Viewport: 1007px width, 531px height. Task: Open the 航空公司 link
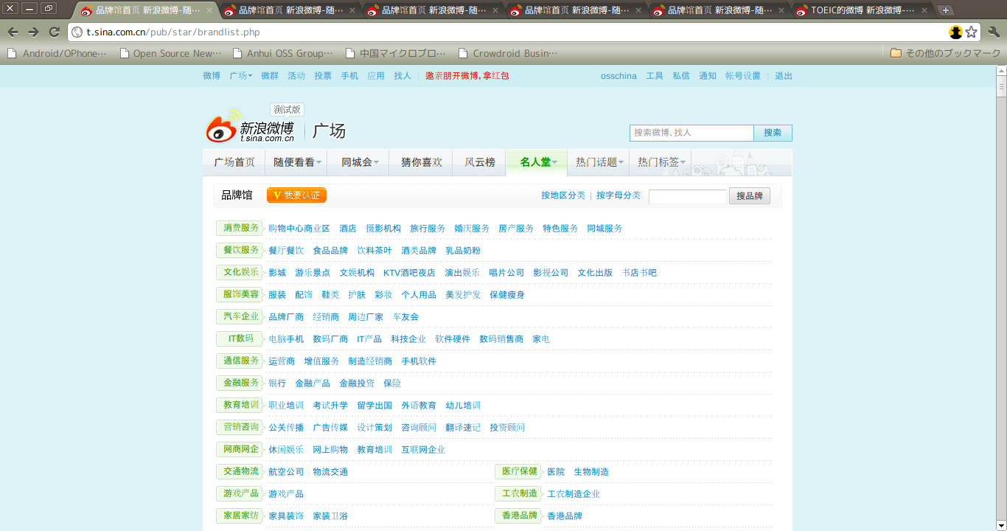pyautogui.click(x=286, y=472)
